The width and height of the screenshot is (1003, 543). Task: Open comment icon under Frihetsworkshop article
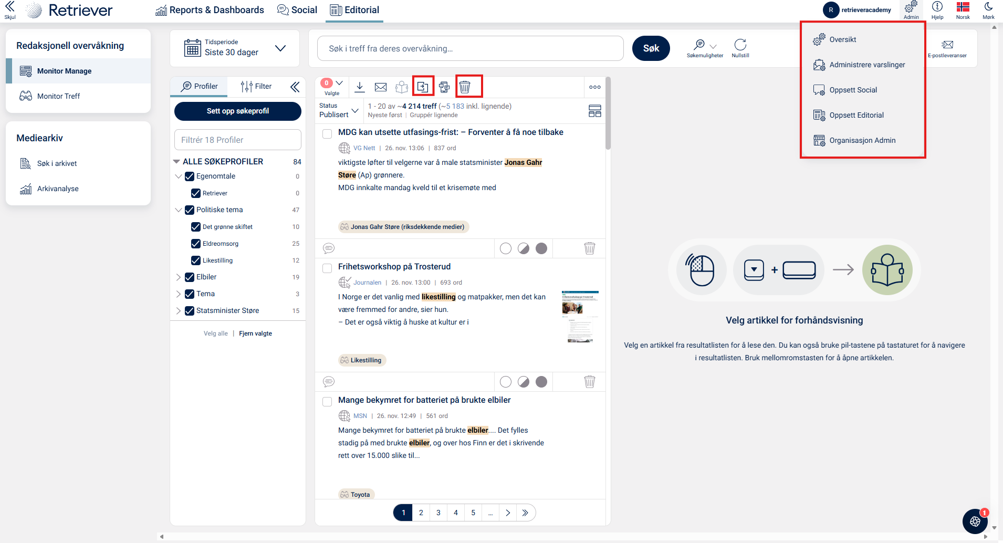329,382
